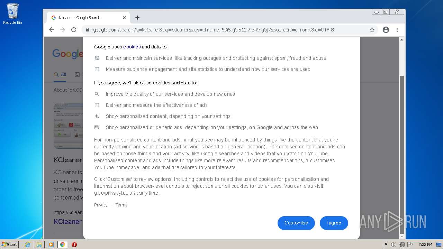This screenshot has width=443, height=249.
Task: Open the Chrome profile avatar icon
Action: pos(386,30)
